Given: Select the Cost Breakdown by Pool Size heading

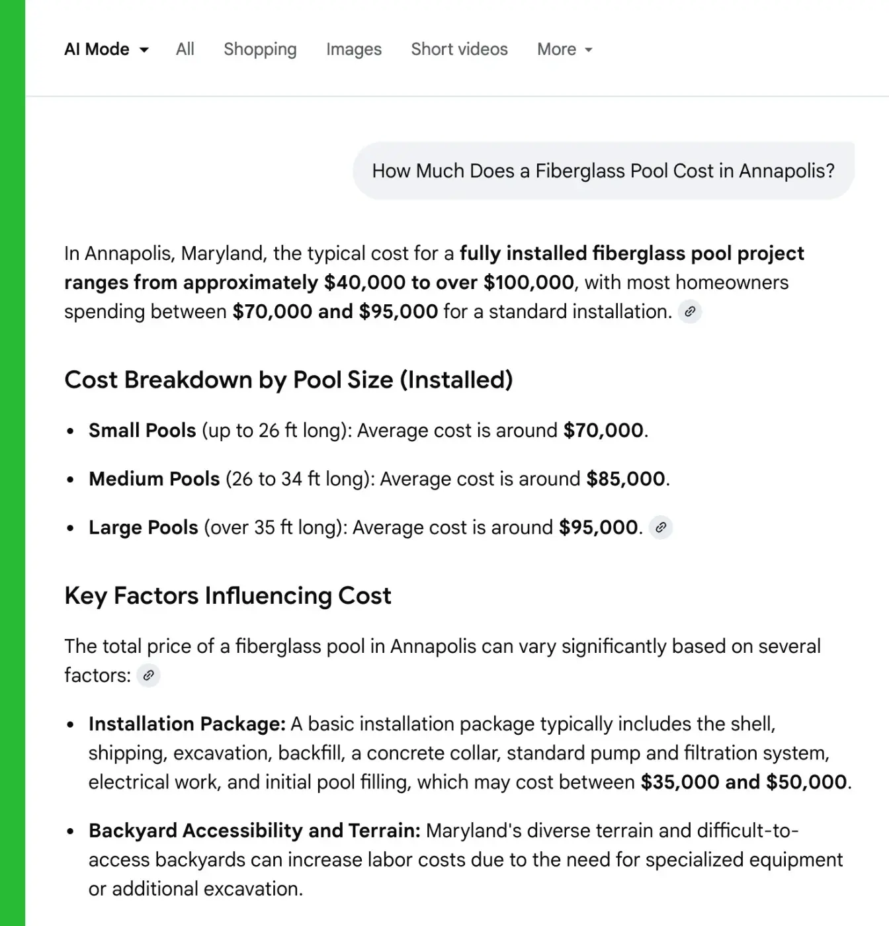Looking at the screenshot, I should (x=288, y=380).
